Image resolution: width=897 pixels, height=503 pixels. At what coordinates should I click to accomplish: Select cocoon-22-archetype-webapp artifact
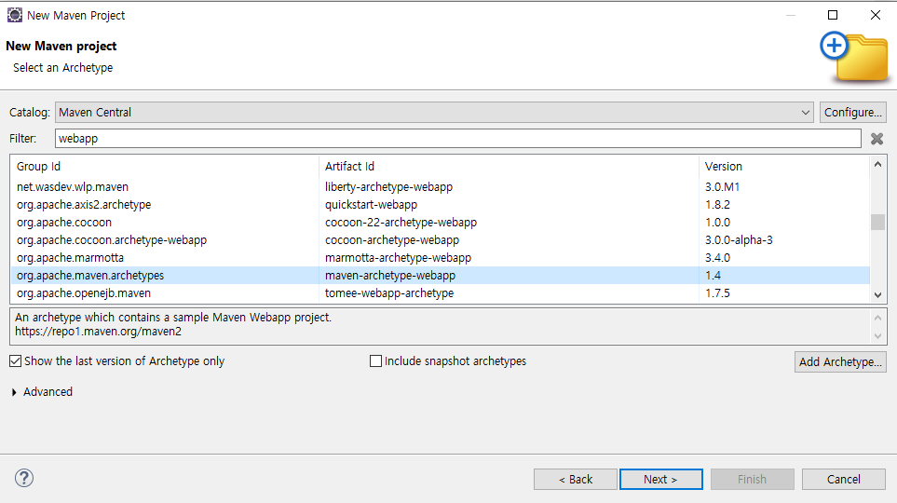(401, 223)
